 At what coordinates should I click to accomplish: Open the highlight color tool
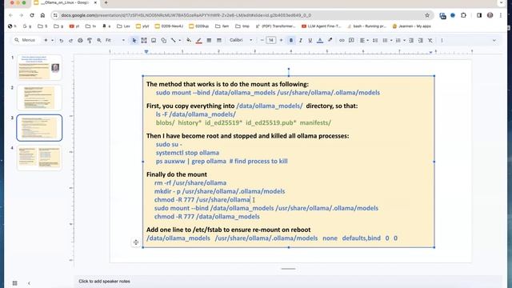(x=330, y=41)
